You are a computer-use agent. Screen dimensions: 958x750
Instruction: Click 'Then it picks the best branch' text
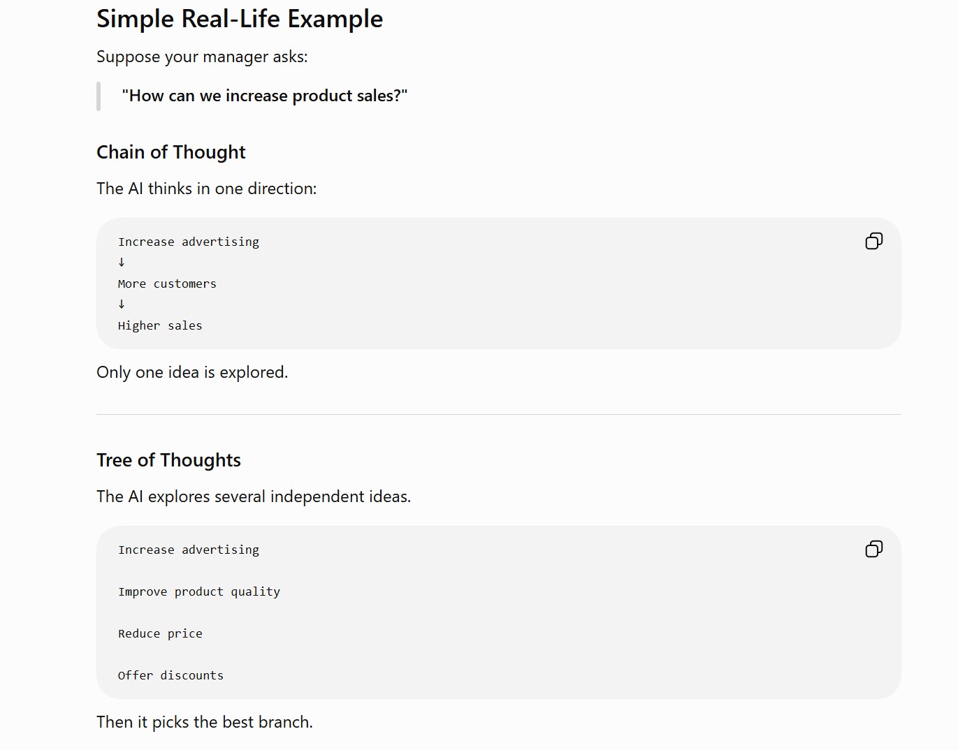point(205,722)
